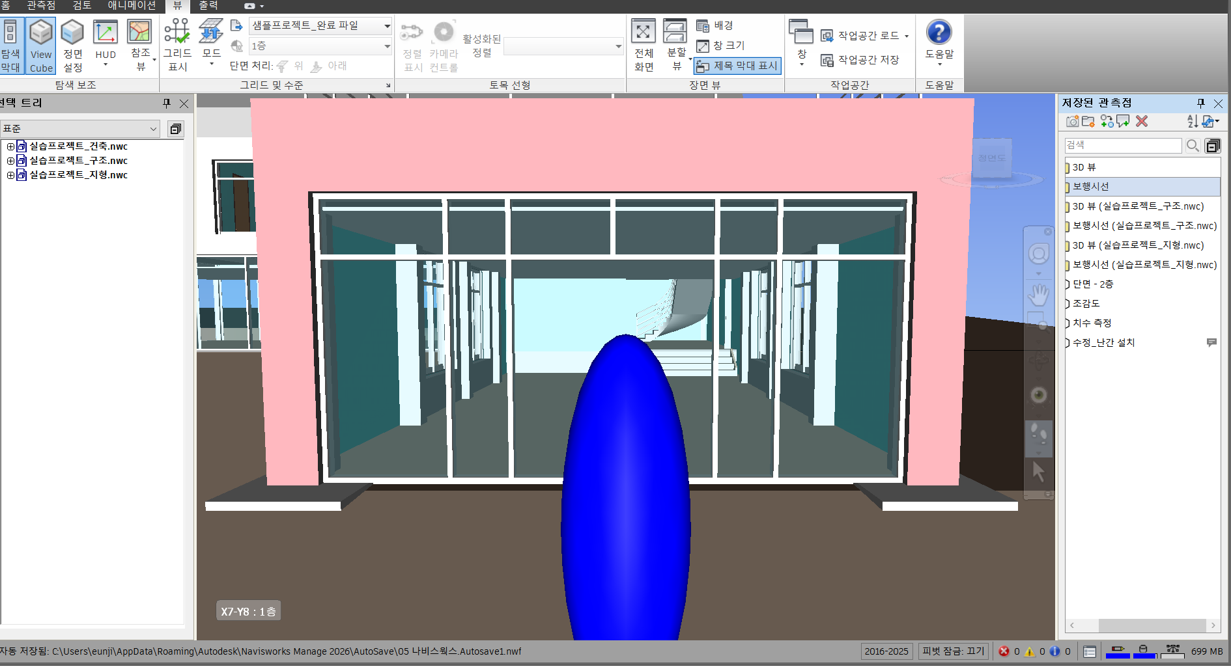Sort saved viewpoints alphabetically
The width and height of the screenshot is (1231, 667).
click(x=1192, y=122)
